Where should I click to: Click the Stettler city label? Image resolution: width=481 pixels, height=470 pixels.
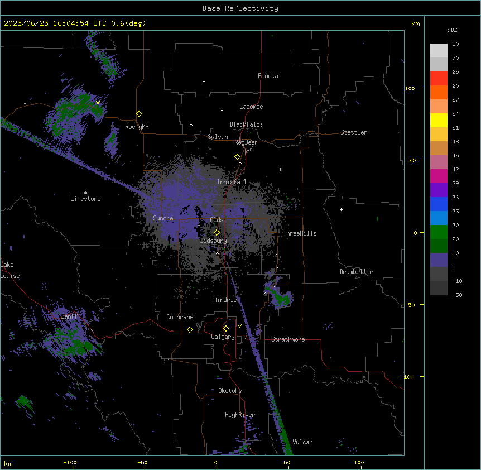[x=354, y=132]
